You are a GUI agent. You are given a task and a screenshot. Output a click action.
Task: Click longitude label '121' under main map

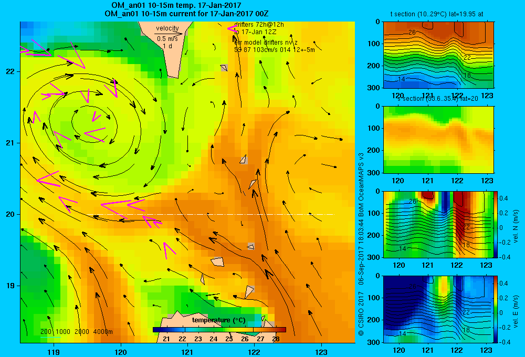[187, 352]
